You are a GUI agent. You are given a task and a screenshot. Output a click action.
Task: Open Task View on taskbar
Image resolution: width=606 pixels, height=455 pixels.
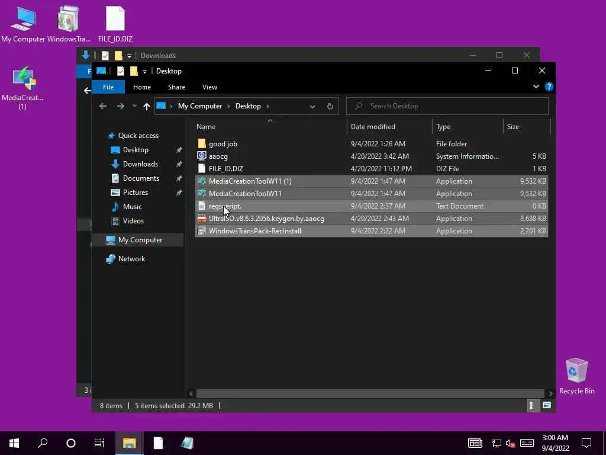(99, 443)
